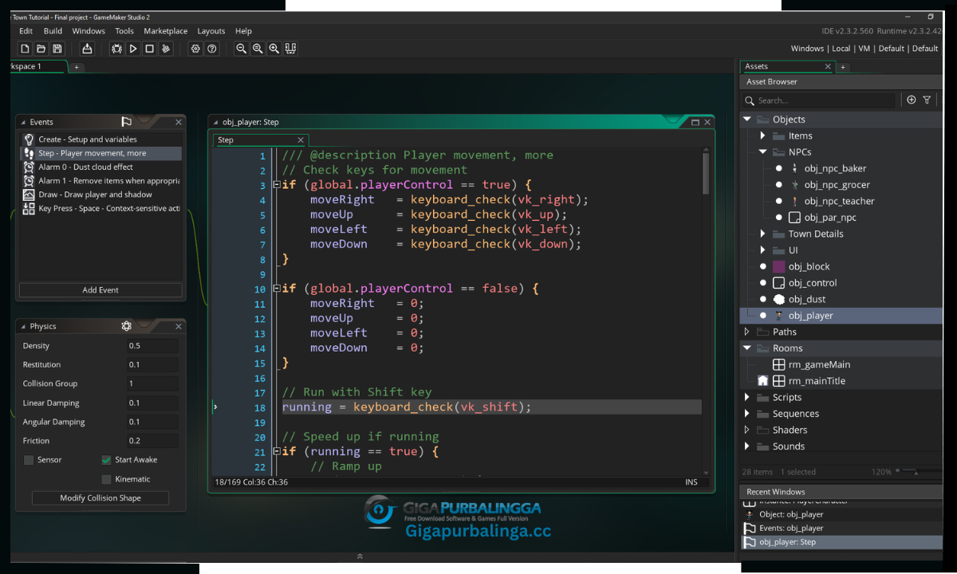Viewport: 957px width, 574px height.
Task: Fold the code block on line 3
Action: point(276,185)
